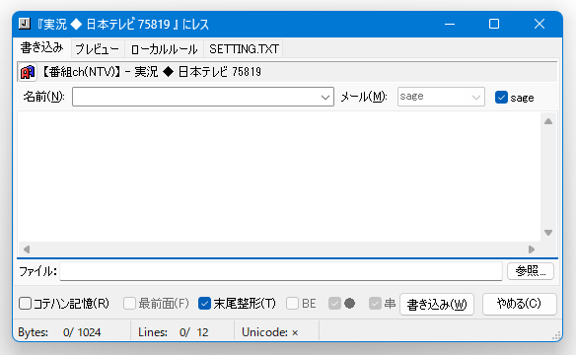Click the up arrow of the vertical scrollbar

(x=548, y=121)
